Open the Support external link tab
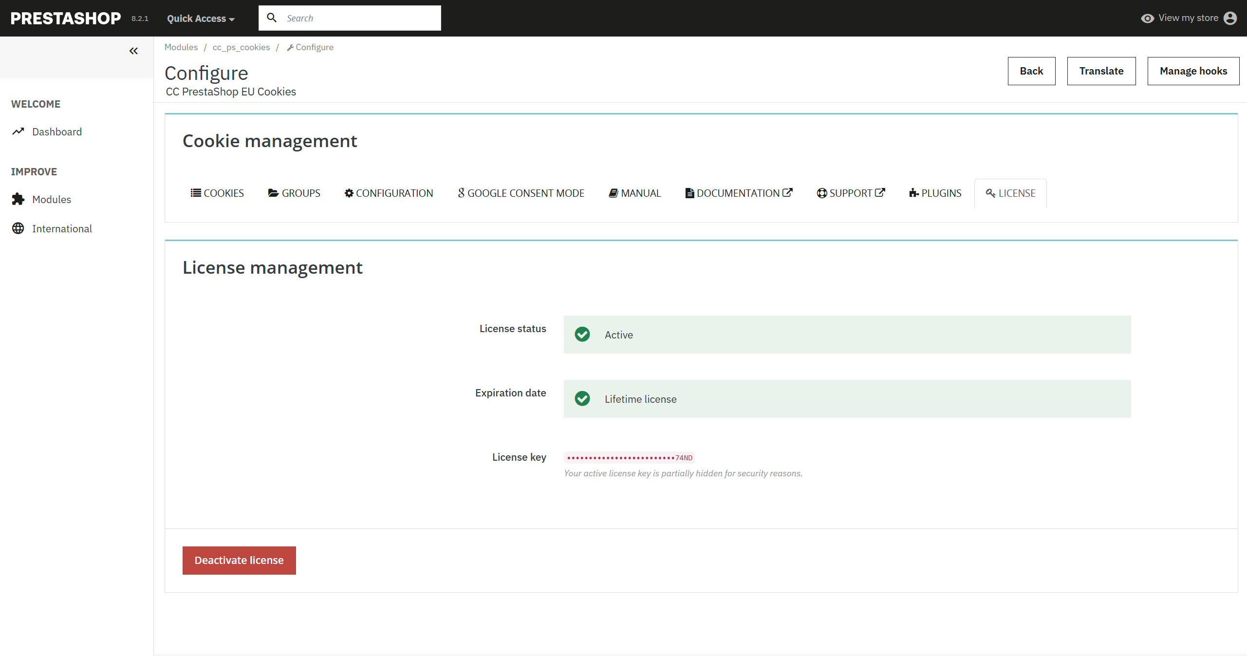1247x656 pixels. point(851,193)
